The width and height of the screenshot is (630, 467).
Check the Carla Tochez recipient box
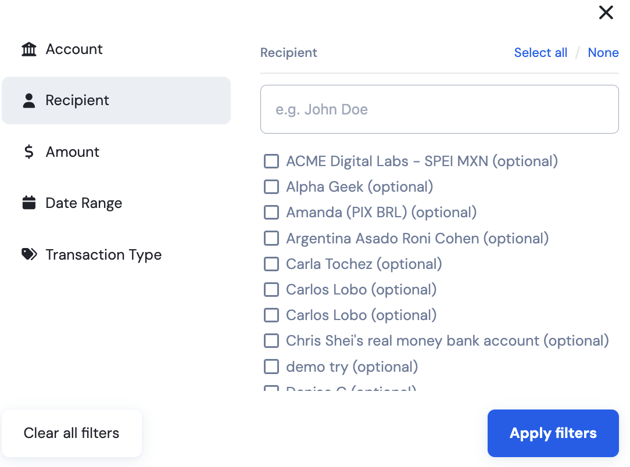pyautogui.click(x=271, y=264)
